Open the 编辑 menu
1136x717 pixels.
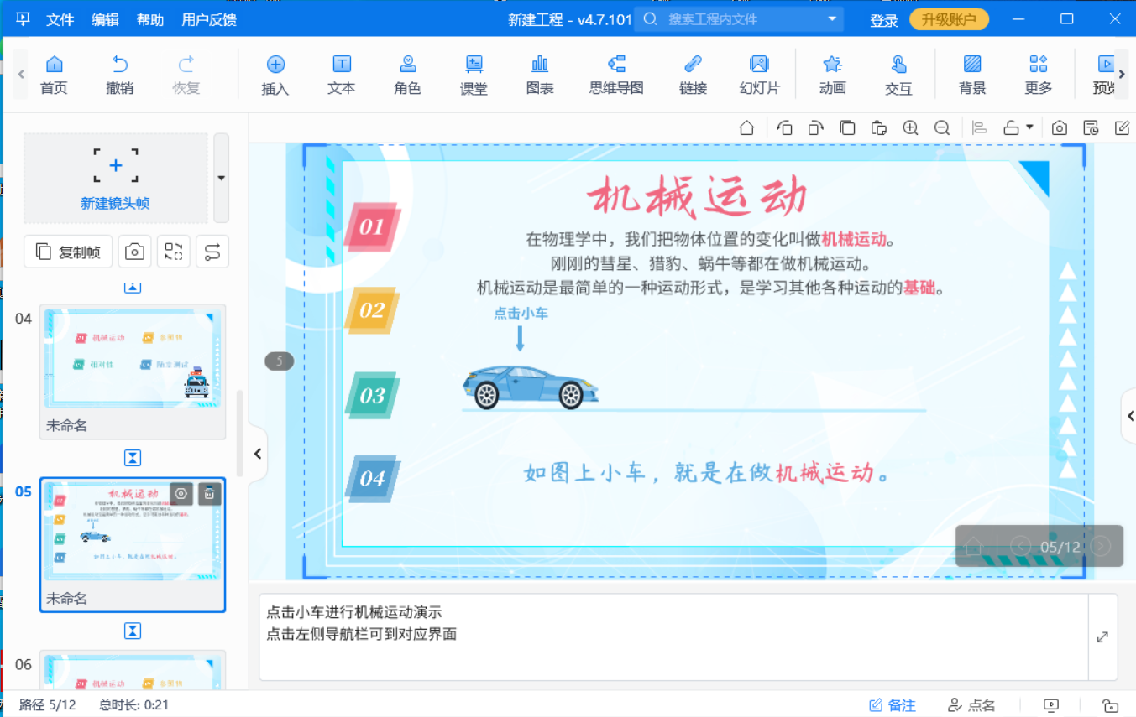(x=105, y=20)
